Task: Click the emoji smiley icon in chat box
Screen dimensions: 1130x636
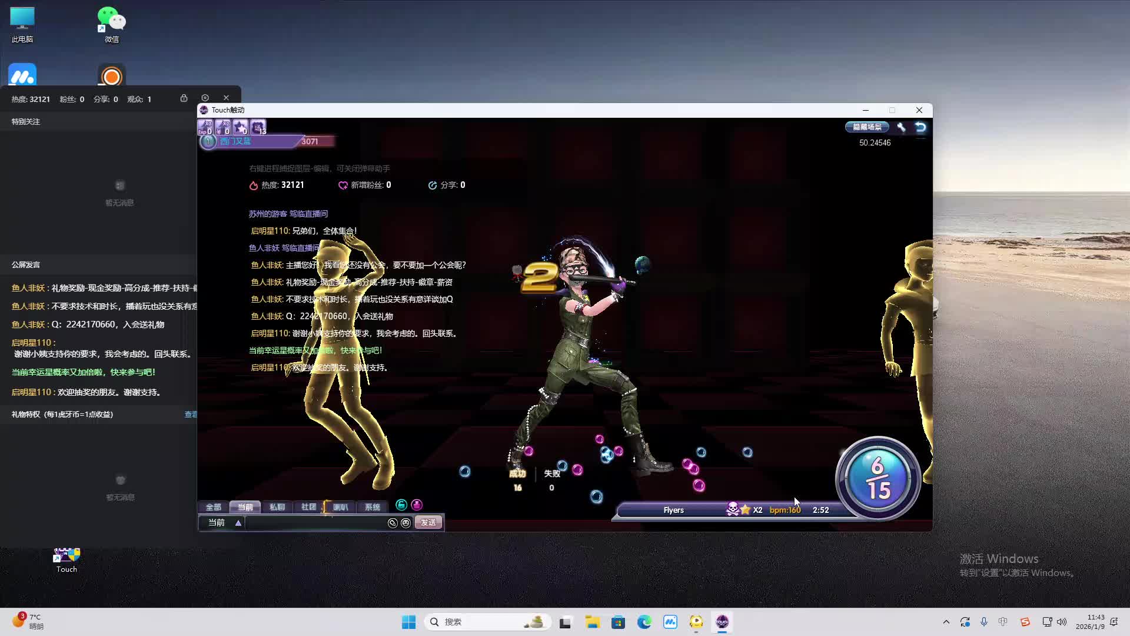Action: (x=406, y=523)
